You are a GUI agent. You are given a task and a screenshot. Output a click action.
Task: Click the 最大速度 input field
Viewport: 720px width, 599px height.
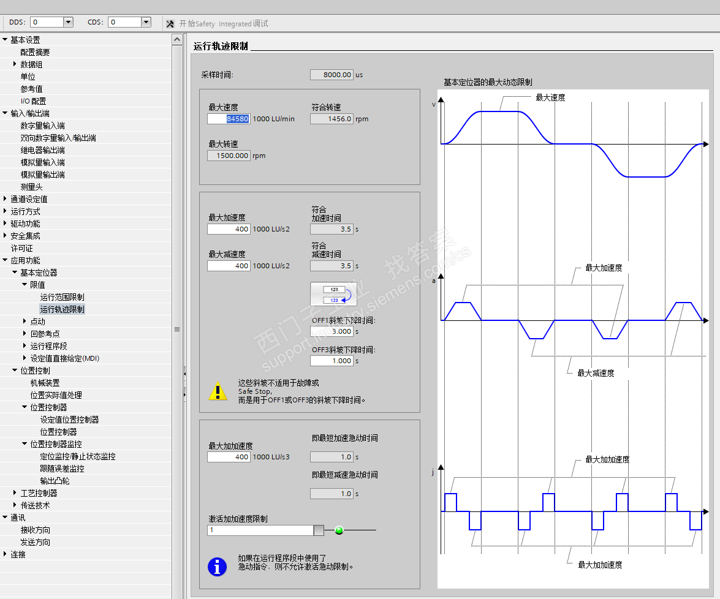[229, 119]
